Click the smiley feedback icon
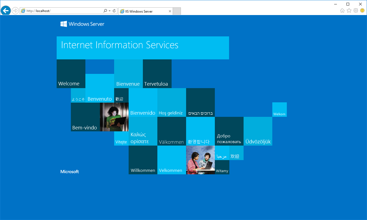Image resolution: width=367 pixels, height=220 pixels. (362, 11)
